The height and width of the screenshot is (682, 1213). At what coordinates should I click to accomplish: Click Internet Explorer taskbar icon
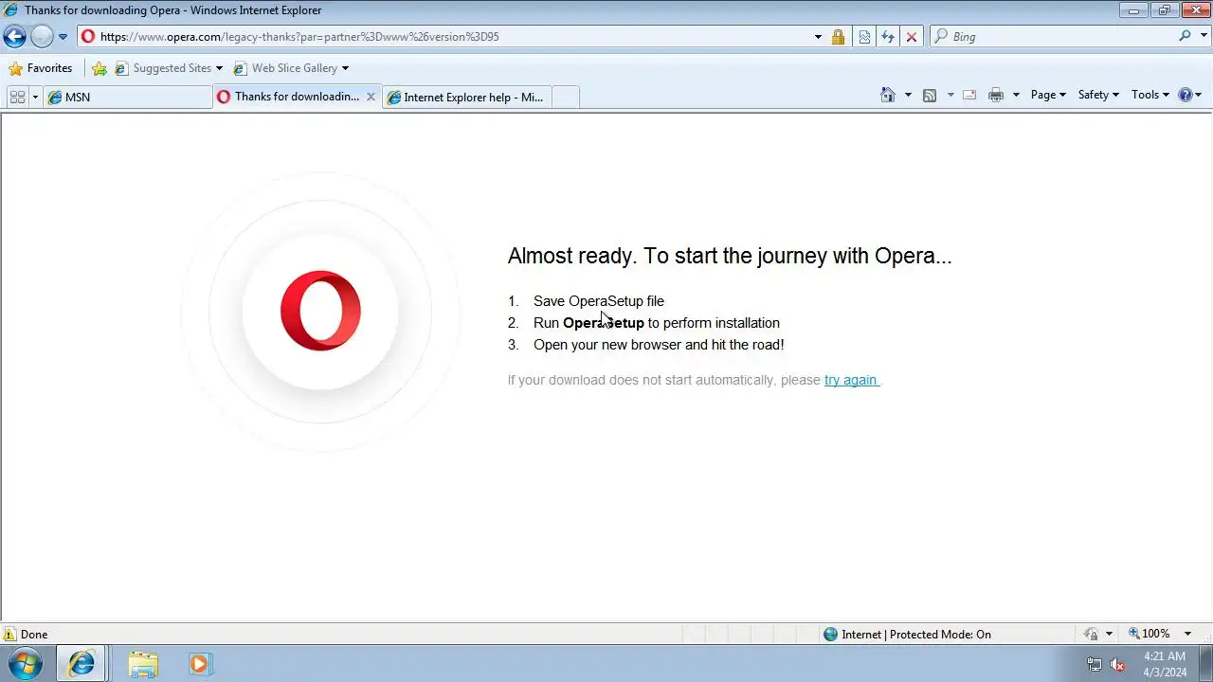point(81,664)
